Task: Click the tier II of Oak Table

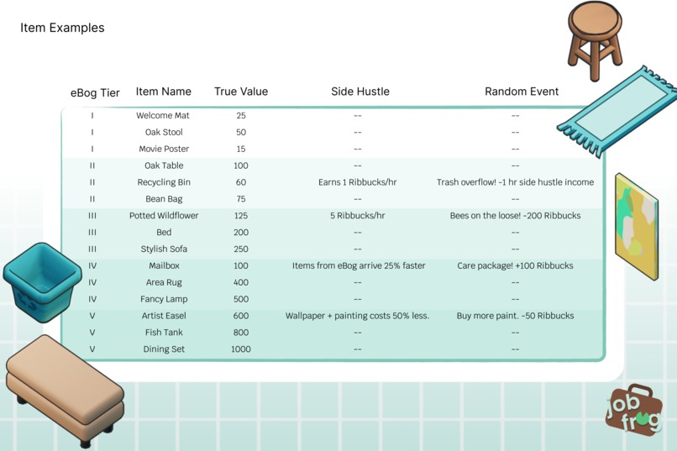Action: coord(92,165)
